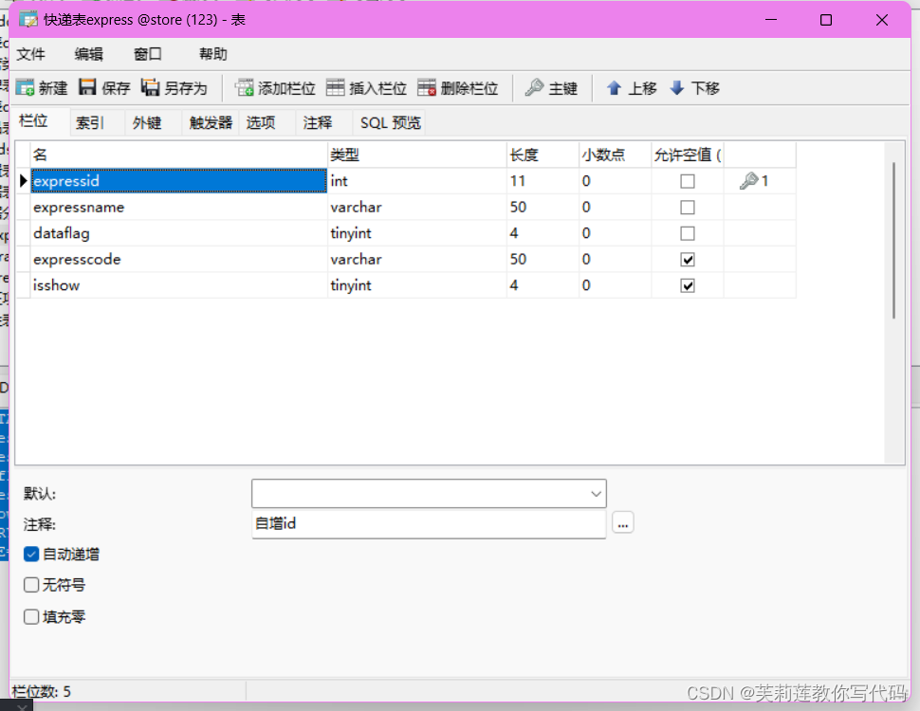Click the 长度 column header
Viewport: 920px width, 711px height.
(x=543, y=155)
